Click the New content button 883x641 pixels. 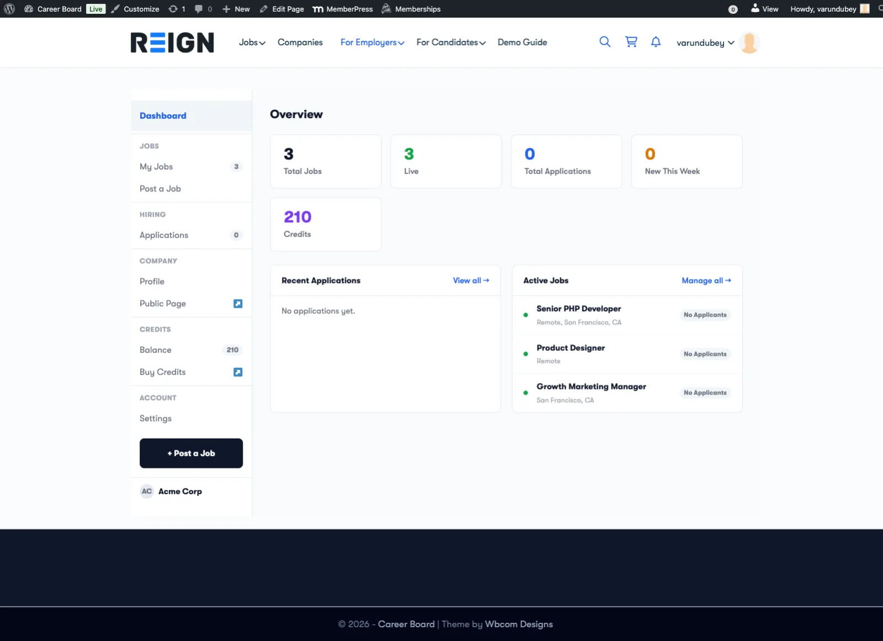pos(236,9)
